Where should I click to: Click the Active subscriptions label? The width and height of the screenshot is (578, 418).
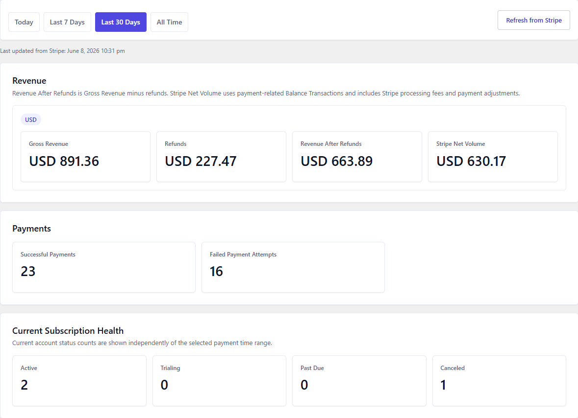point(29,368)
